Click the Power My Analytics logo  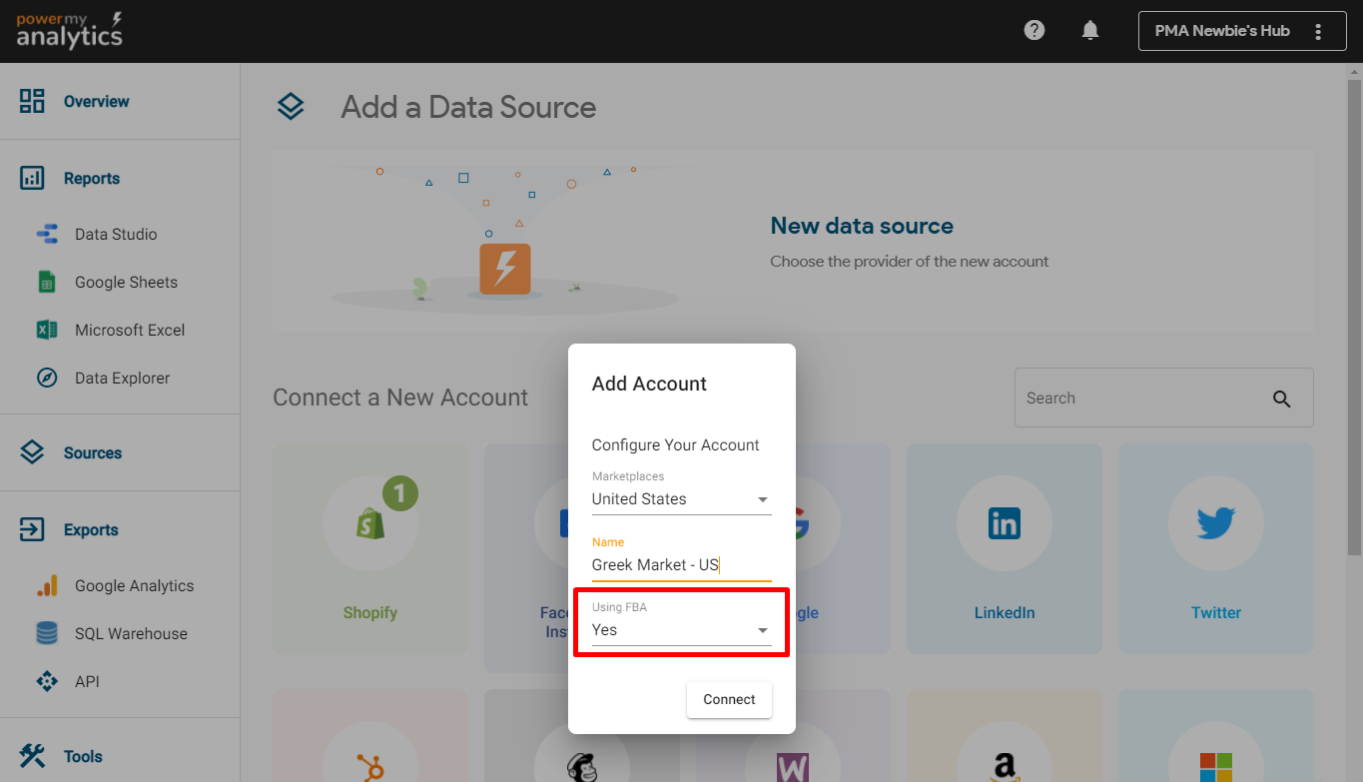pyautogui.click(x=69, y=31)
